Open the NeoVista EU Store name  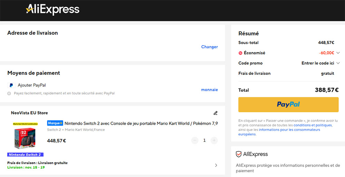(x=29, y=113)
